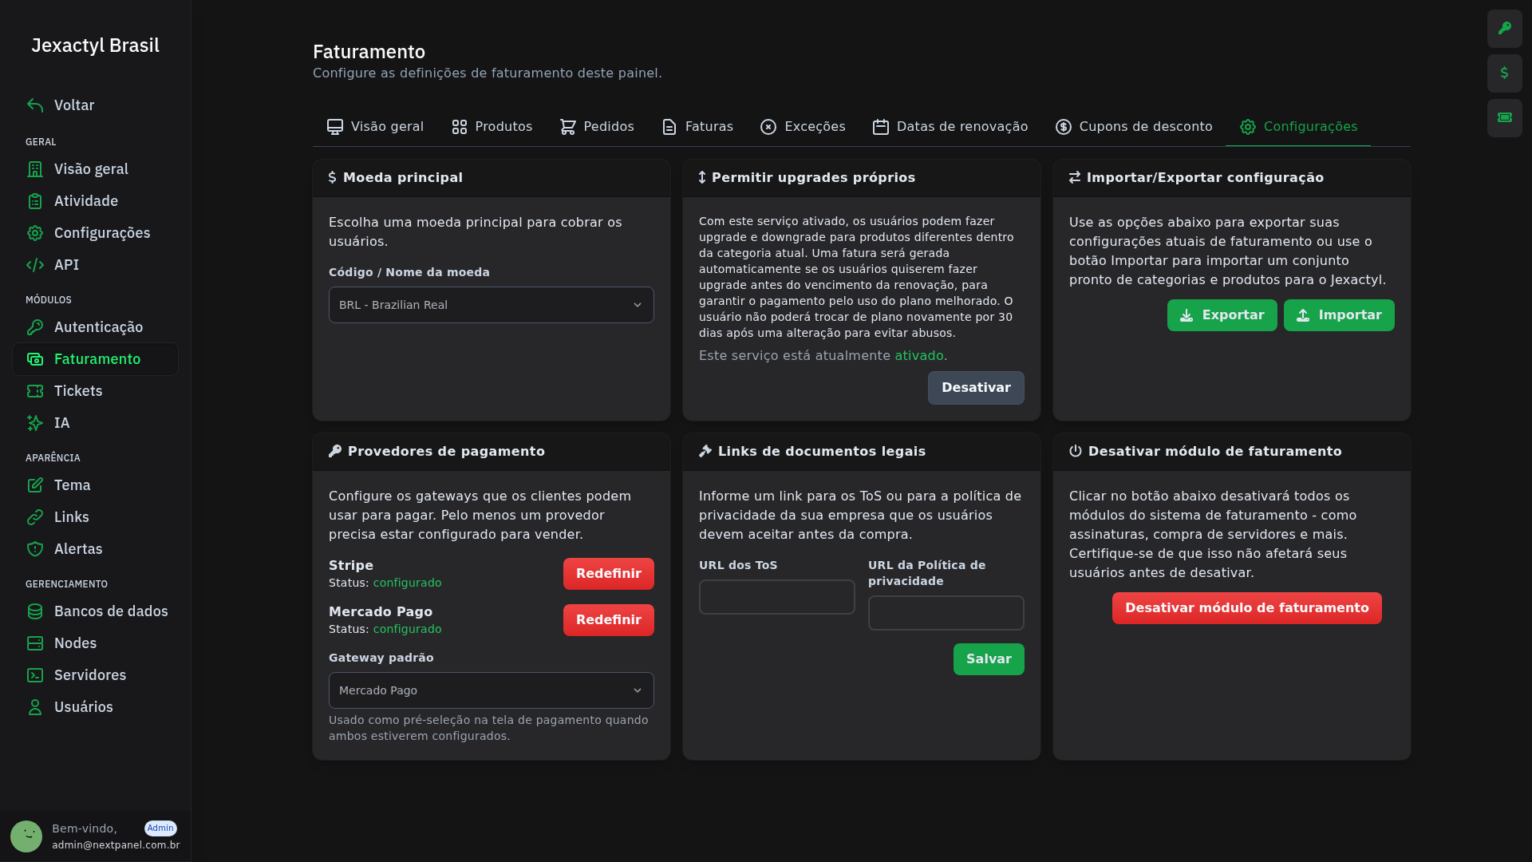1532x862 pixels.
Task: Click the Desativar upgrades button
Action: pyautogui.click(x=976, y=388)
